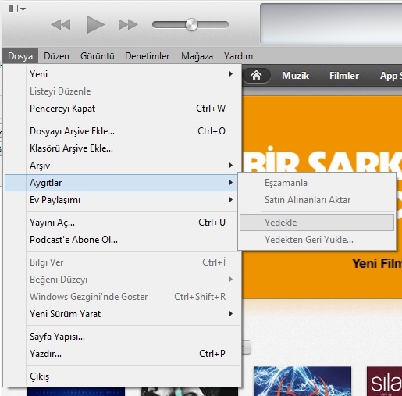Viewport: 402px width, 396px height.
Task: Open the Düzen menu
Action: tap(56, 56)
